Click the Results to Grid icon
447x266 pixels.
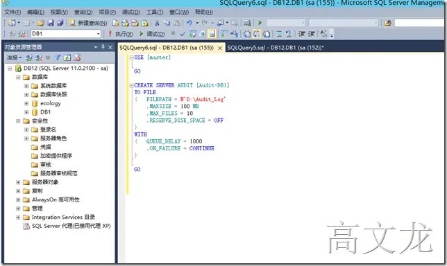[257, 34]
